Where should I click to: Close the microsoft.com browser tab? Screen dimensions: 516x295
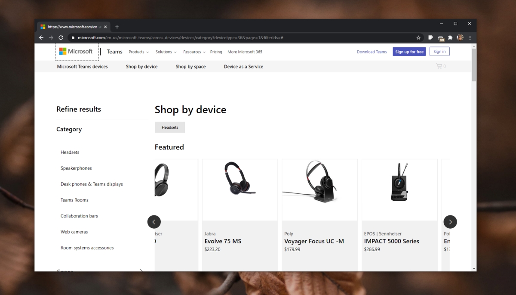[105, 27]
